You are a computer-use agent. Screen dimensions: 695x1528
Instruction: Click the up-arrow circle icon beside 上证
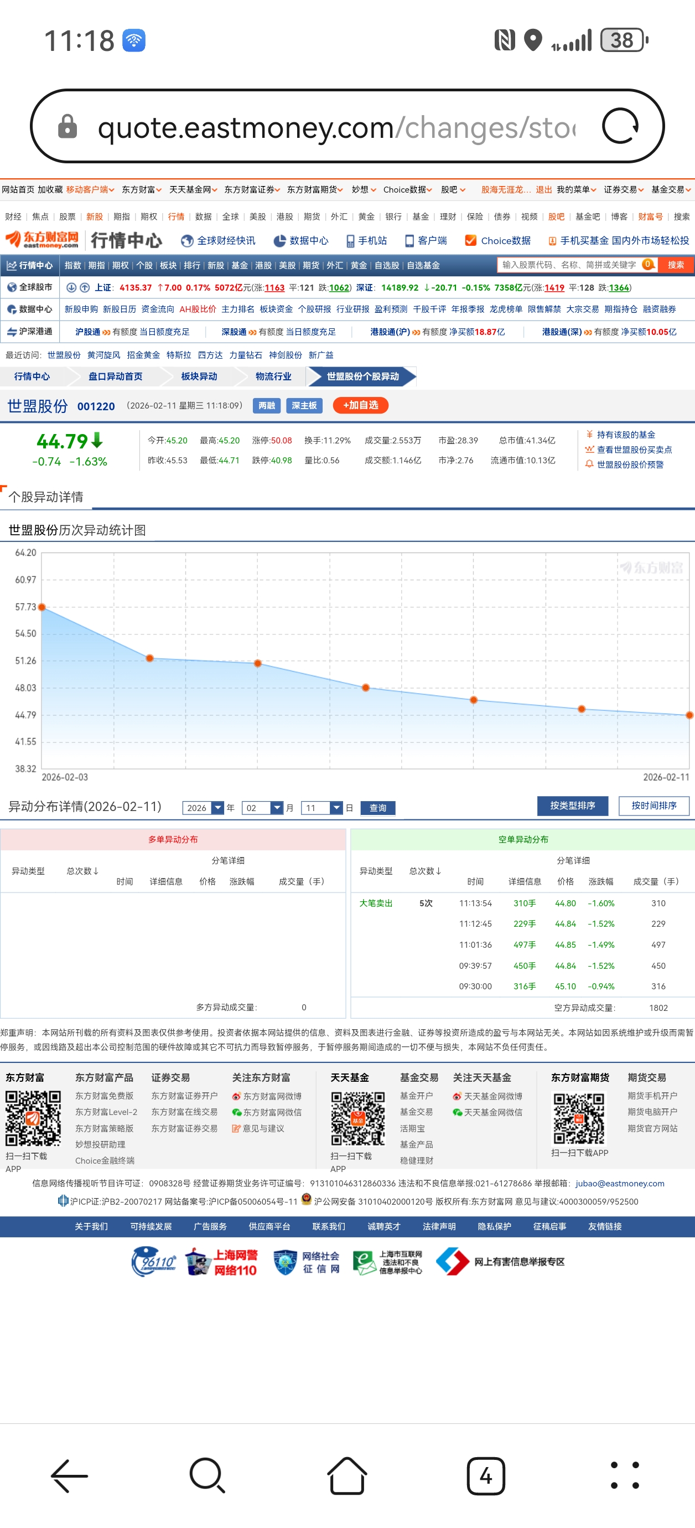[x=85, y=288]
